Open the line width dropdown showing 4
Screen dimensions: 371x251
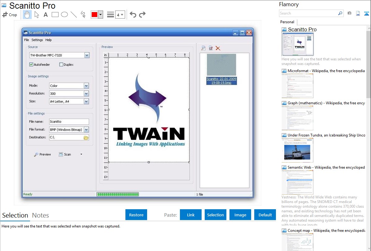120,15
